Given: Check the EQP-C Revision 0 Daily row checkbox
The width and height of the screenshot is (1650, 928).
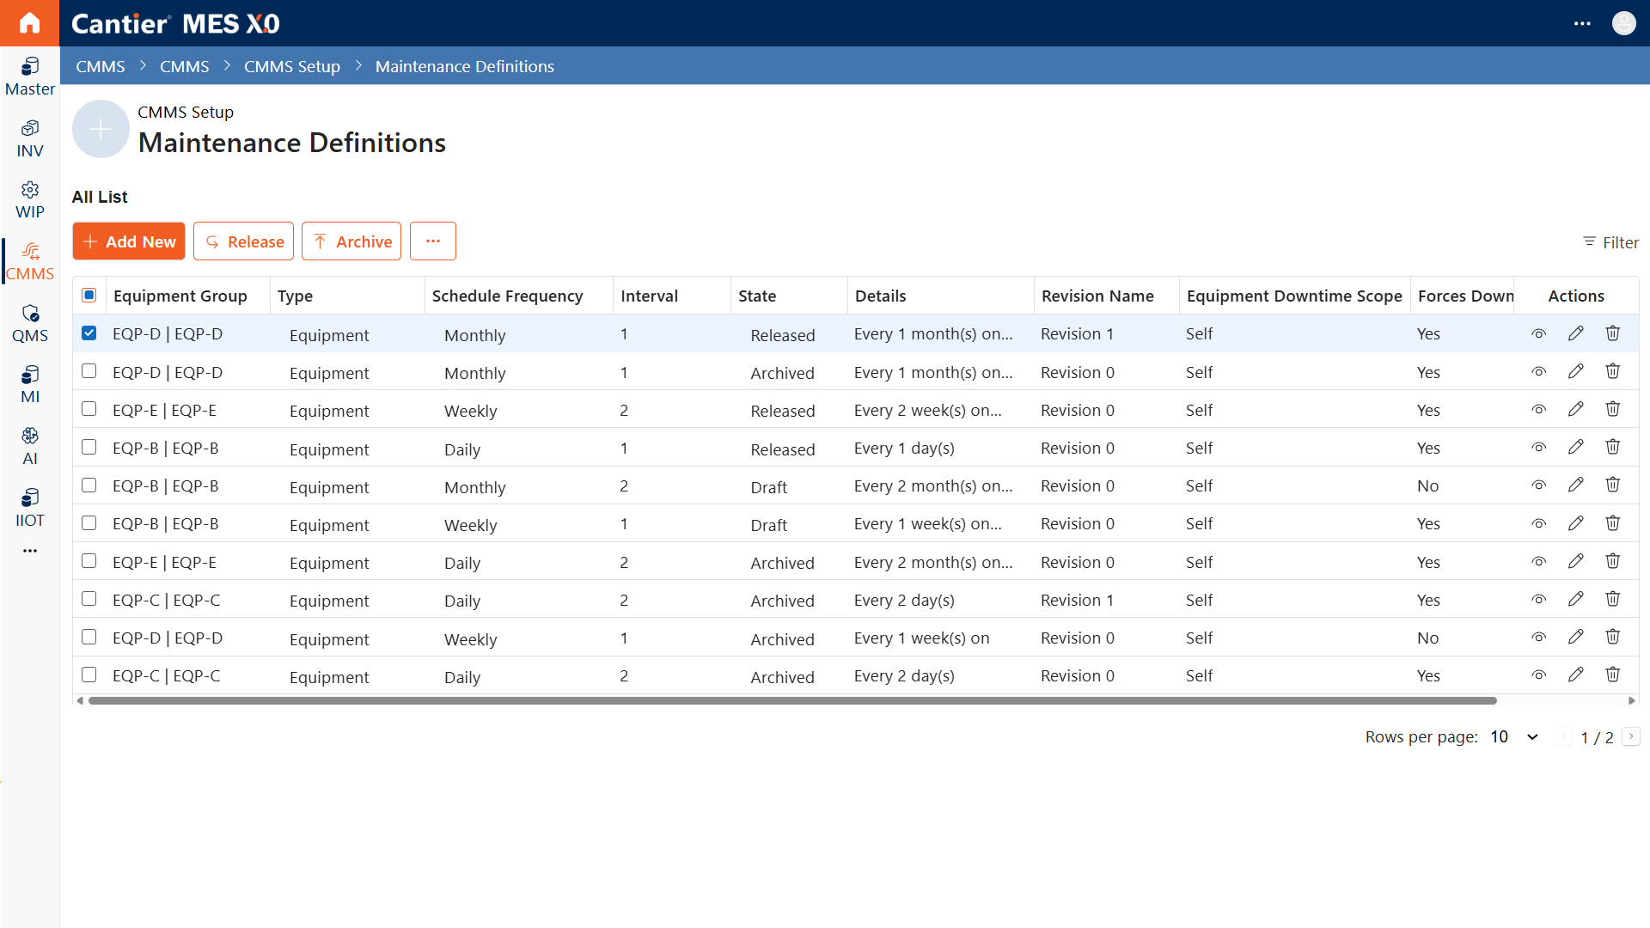Looking at the screenshot, I should pyautogui.click(x=89, y=675).
